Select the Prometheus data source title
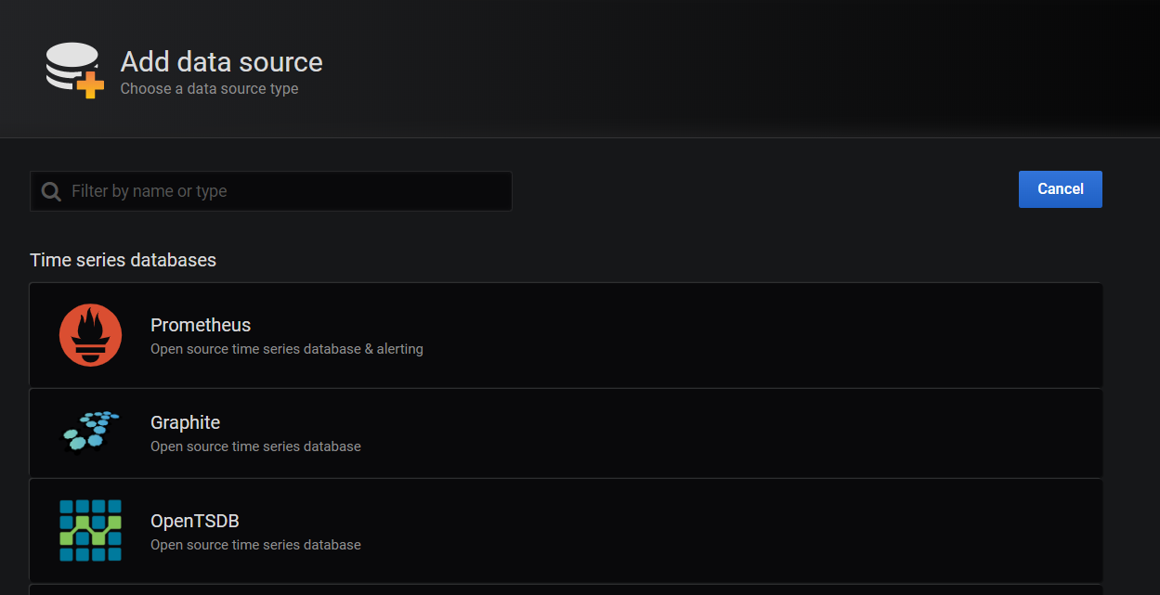This screenshot has width=1160, height=595. pos(201,325)
